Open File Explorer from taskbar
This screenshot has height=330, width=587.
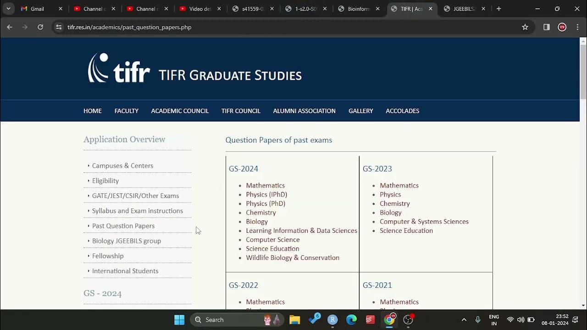click(x=294, y=319)
